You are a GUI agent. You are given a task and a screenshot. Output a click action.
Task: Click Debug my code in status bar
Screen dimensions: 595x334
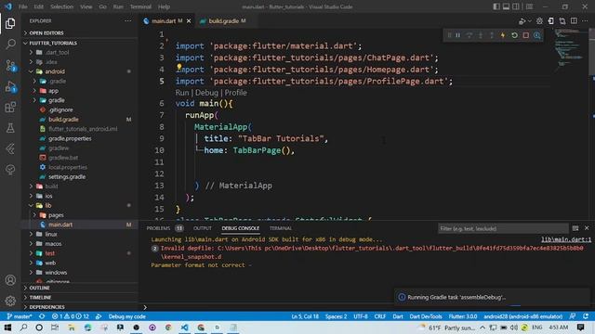(126, 316)
